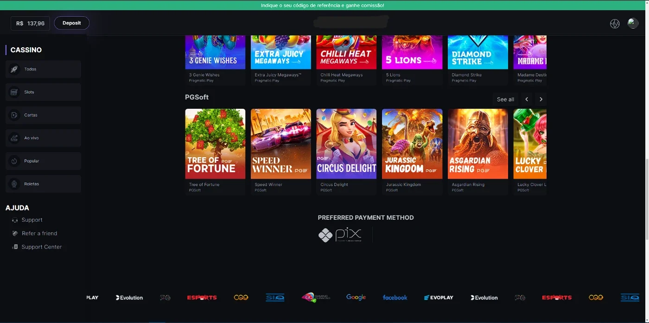Open the user profile avatar

coord(633,23)
